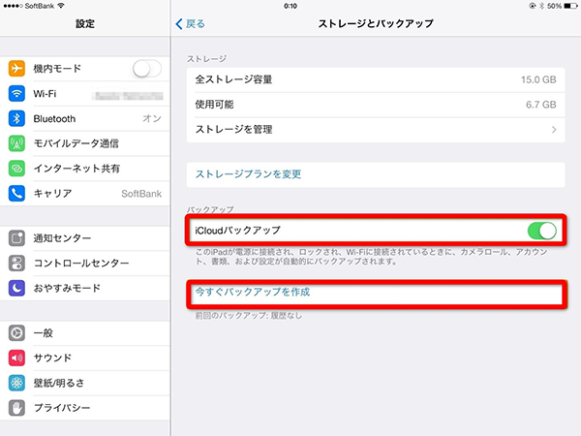
Task: Tap the モバイルデータ通信 antenna icon
Action: (16, 143)
